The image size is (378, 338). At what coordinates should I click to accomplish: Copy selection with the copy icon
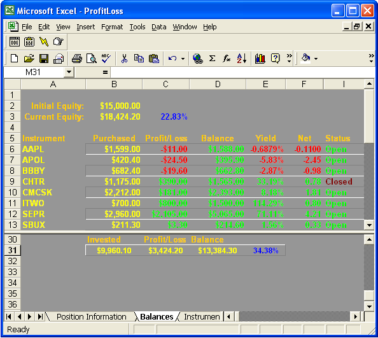pyautogui.click(x=139, y=59)
